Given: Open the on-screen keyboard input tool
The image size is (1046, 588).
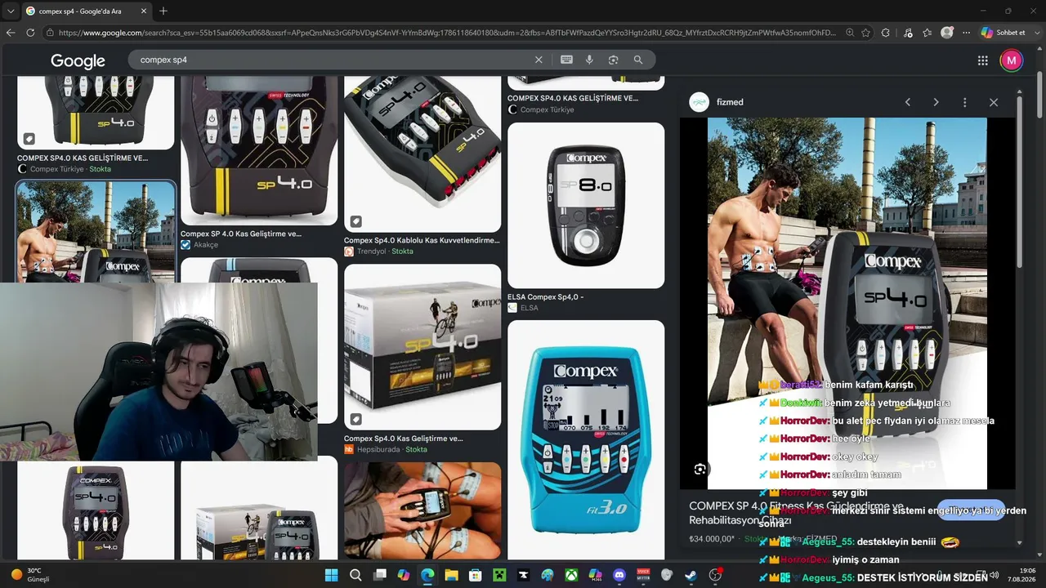Looking at the screenshot, I should 566,60.
